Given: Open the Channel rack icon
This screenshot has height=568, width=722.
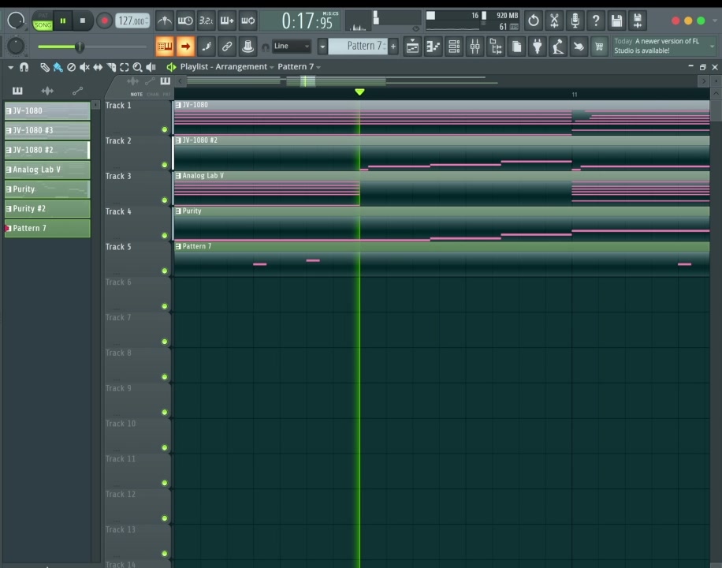Looking at the screenshot, I should click(454, 46).
